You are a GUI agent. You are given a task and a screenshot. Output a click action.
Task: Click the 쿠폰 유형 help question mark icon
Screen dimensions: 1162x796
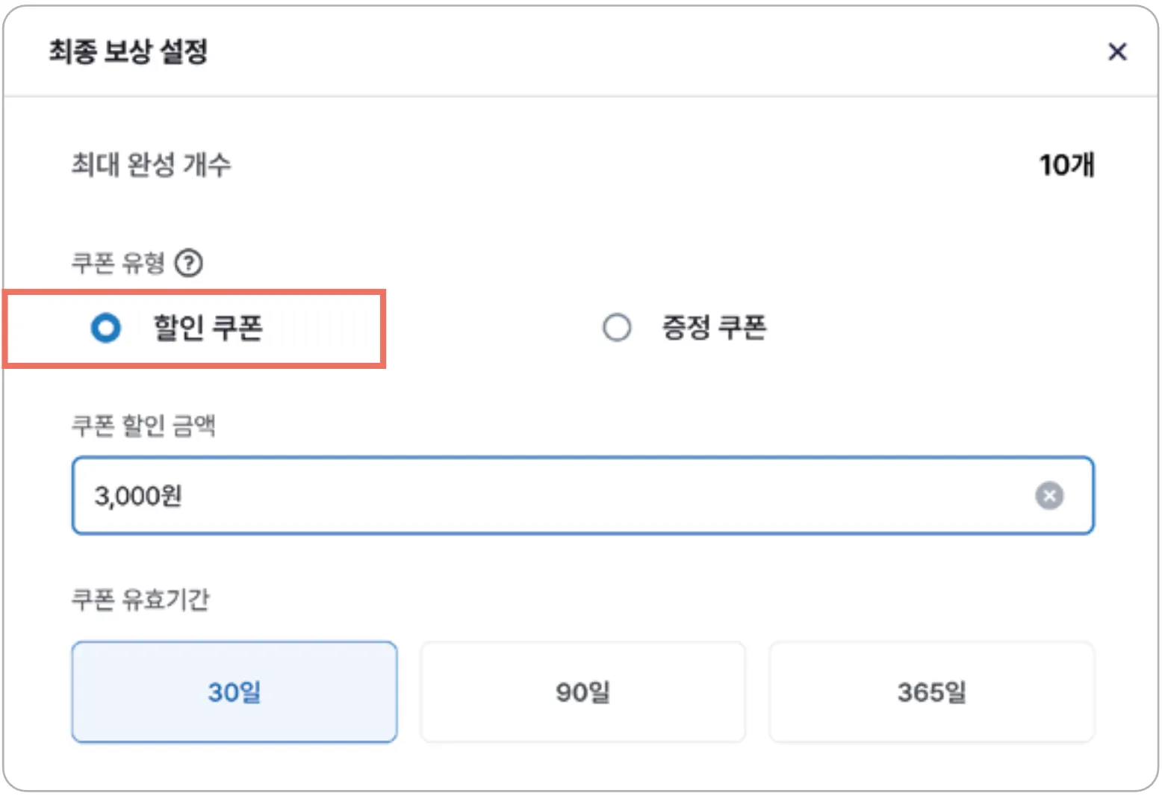pyautogui.click(x=188, y=263)
